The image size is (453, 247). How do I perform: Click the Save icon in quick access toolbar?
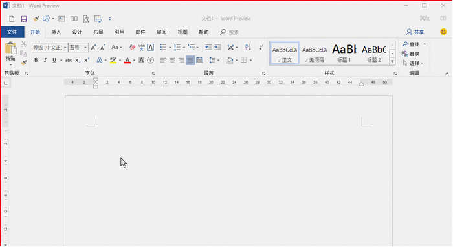[x=24, y=19]
